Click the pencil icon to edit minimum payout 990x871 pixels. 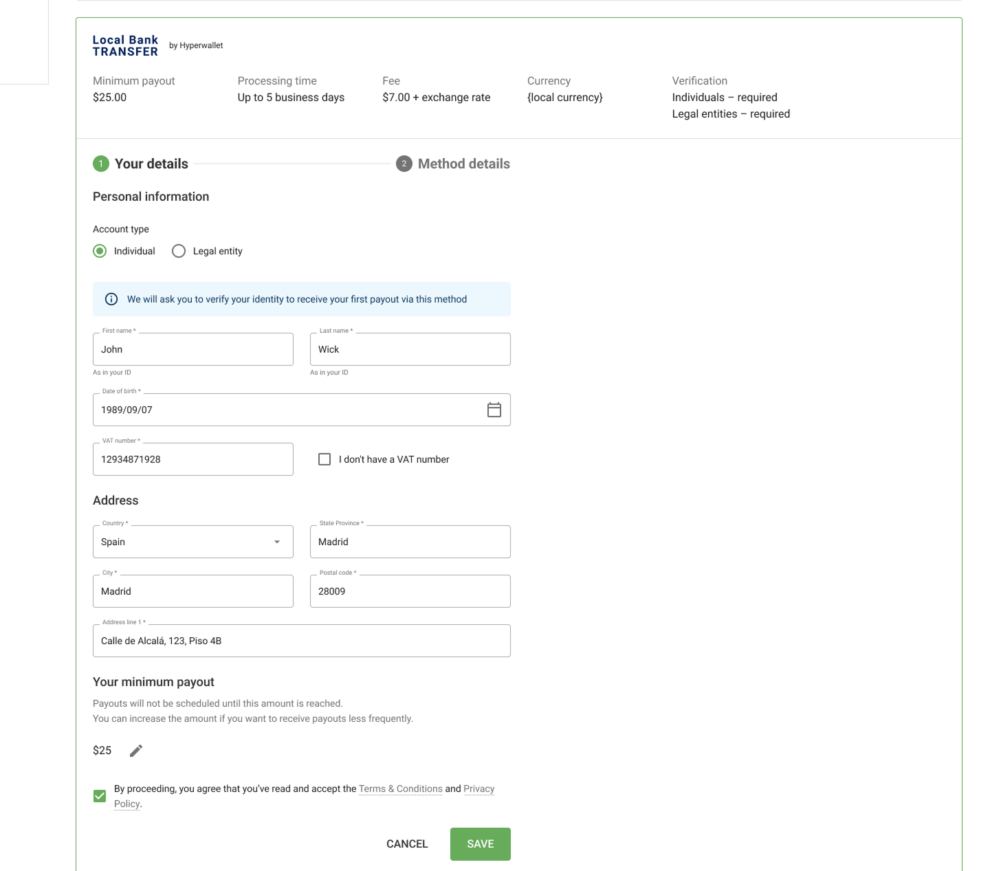click(x=135, y=751)
